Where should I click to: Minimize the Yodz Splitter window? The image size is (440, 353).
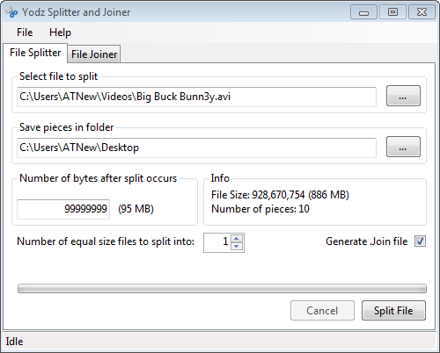point(363,12)
